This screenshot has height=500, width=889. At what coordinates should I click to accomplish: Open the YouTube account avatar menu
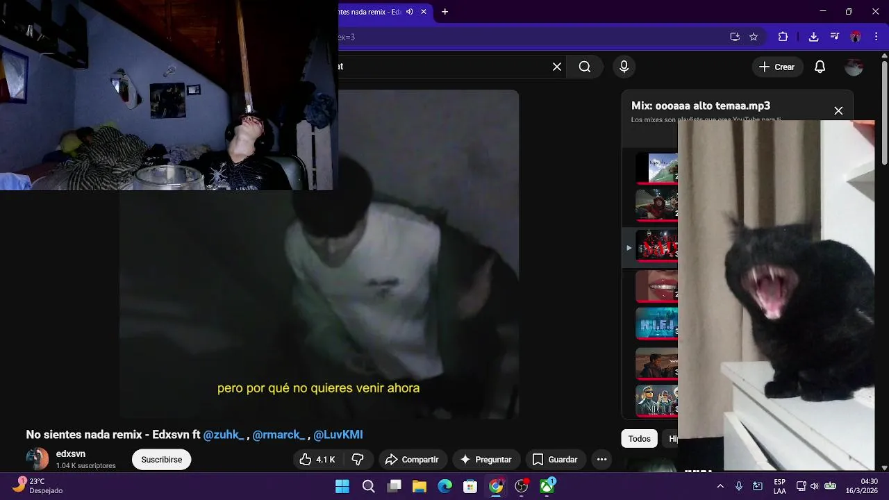point(854,67)
